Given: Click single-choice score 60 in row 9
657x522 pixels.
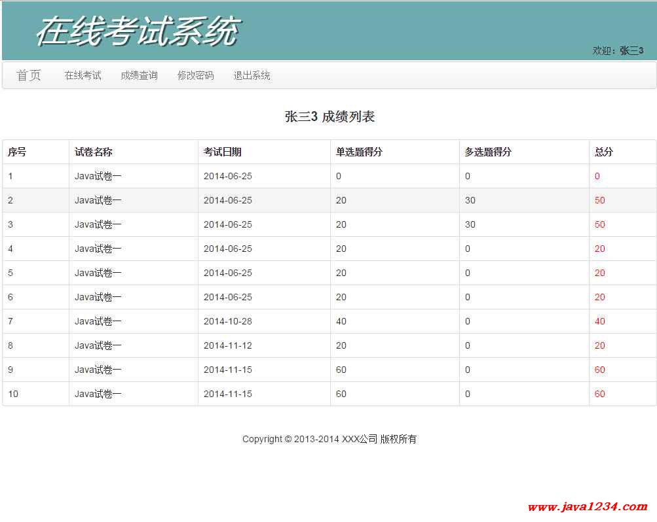Looking at the screenshot, I should (x=341, y=370).
